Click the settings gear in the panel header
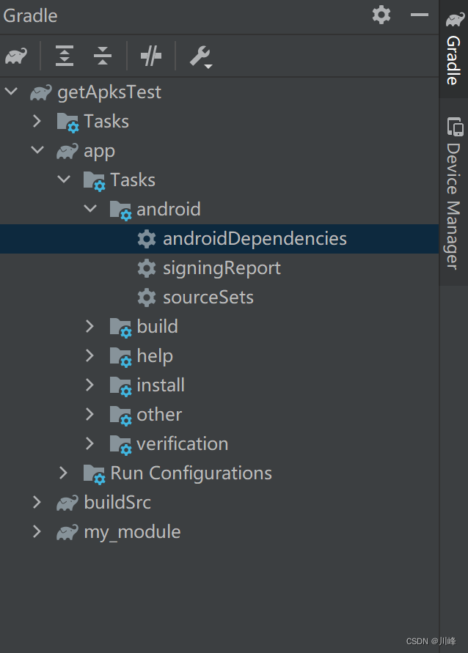Image resolution: width=468 pixels, height=653 pixels. [381, 15]
